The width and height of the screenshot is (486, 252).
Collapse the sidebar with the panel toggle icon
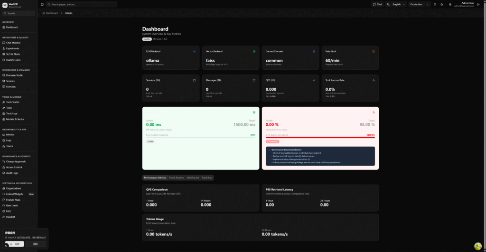(x=42, y=4)
